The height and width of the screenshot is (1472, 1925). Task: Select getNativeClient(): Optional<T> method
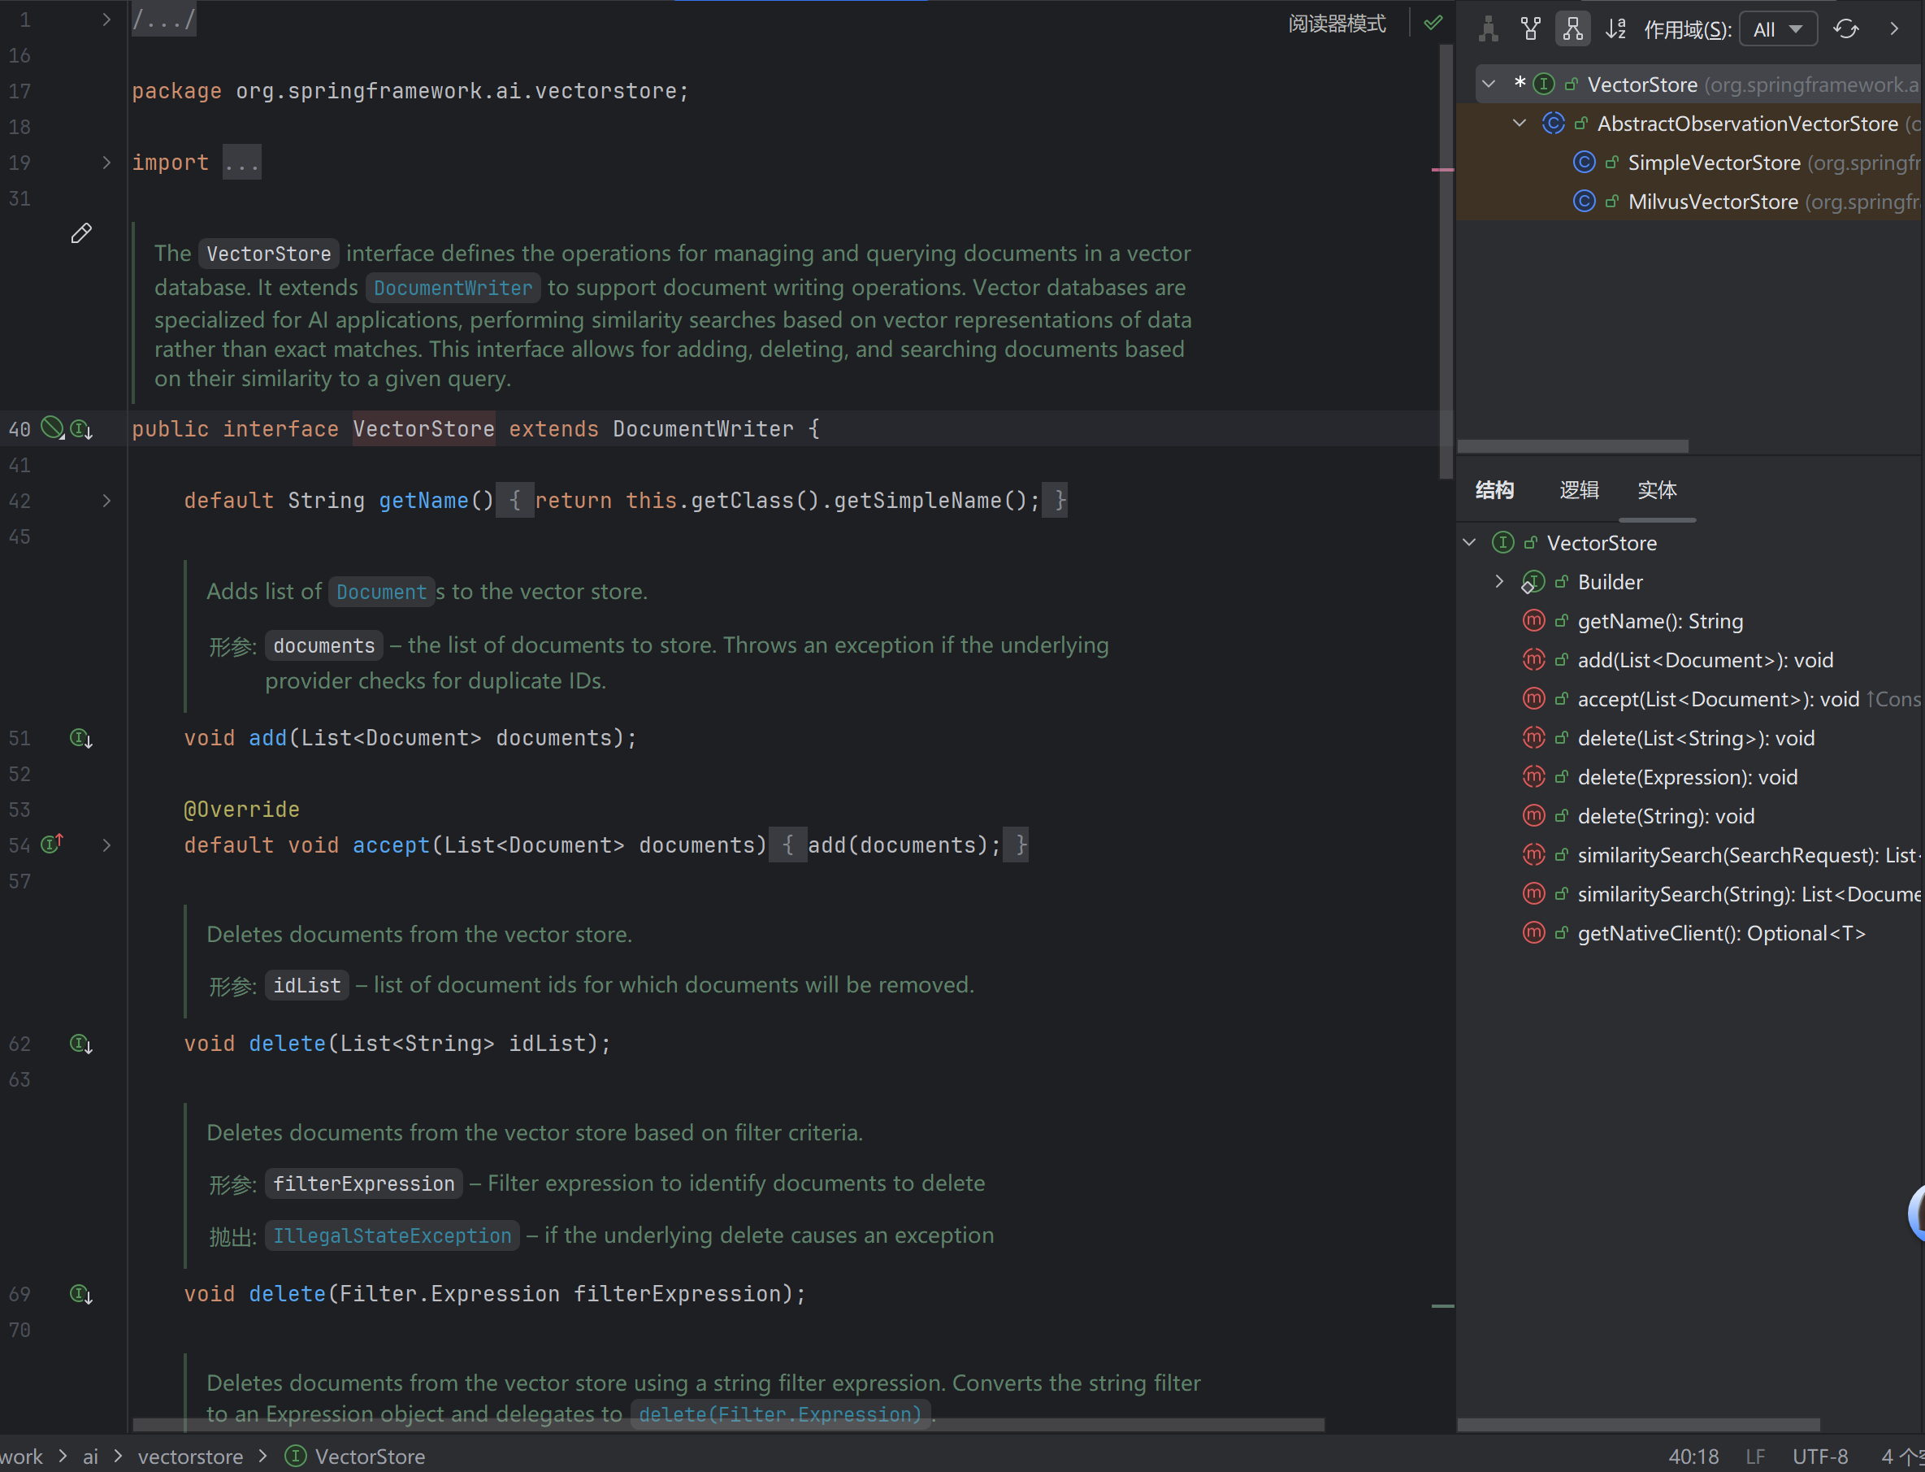1721,934
